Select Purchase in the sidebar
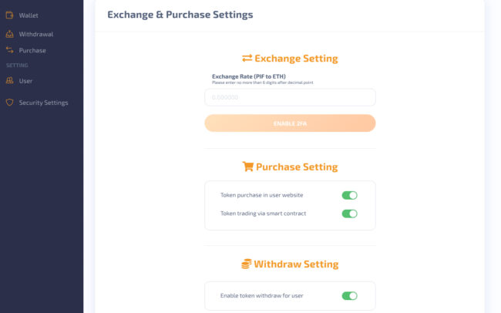Image resolution: width=501 pixels, height=313 pixels. 32,50
